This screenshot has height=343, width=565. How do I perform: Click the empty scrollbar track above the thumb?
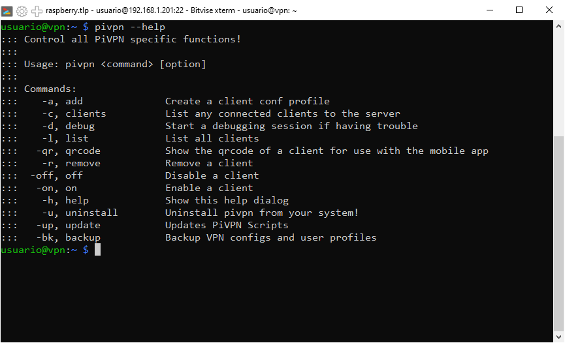[x=558, y=83]
